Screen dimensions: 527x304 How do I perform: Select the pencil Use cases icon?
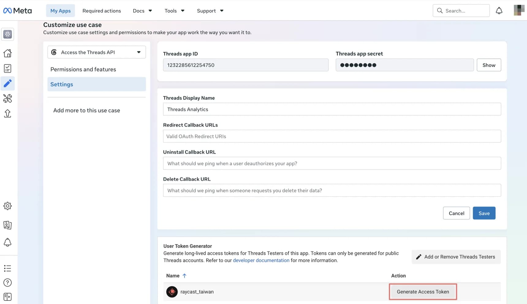pos(8,83)
